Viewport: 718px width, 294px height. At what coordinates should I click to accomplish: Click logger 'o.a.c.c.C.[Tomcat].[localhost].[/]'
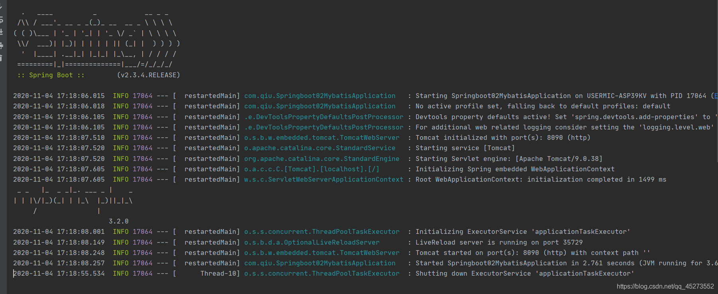click(312, 169)
